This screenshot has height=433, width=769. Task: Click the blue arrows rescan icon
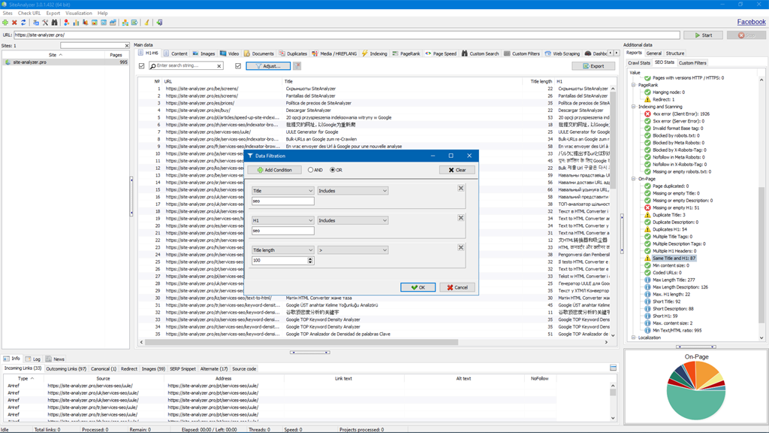pyautogui.click(x=23, y=23)
